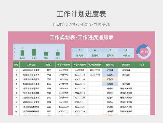Click the 还有28天开始 reminder
Image resolution: width=163 pixels, height=123 pixels.
click(126, 107)
